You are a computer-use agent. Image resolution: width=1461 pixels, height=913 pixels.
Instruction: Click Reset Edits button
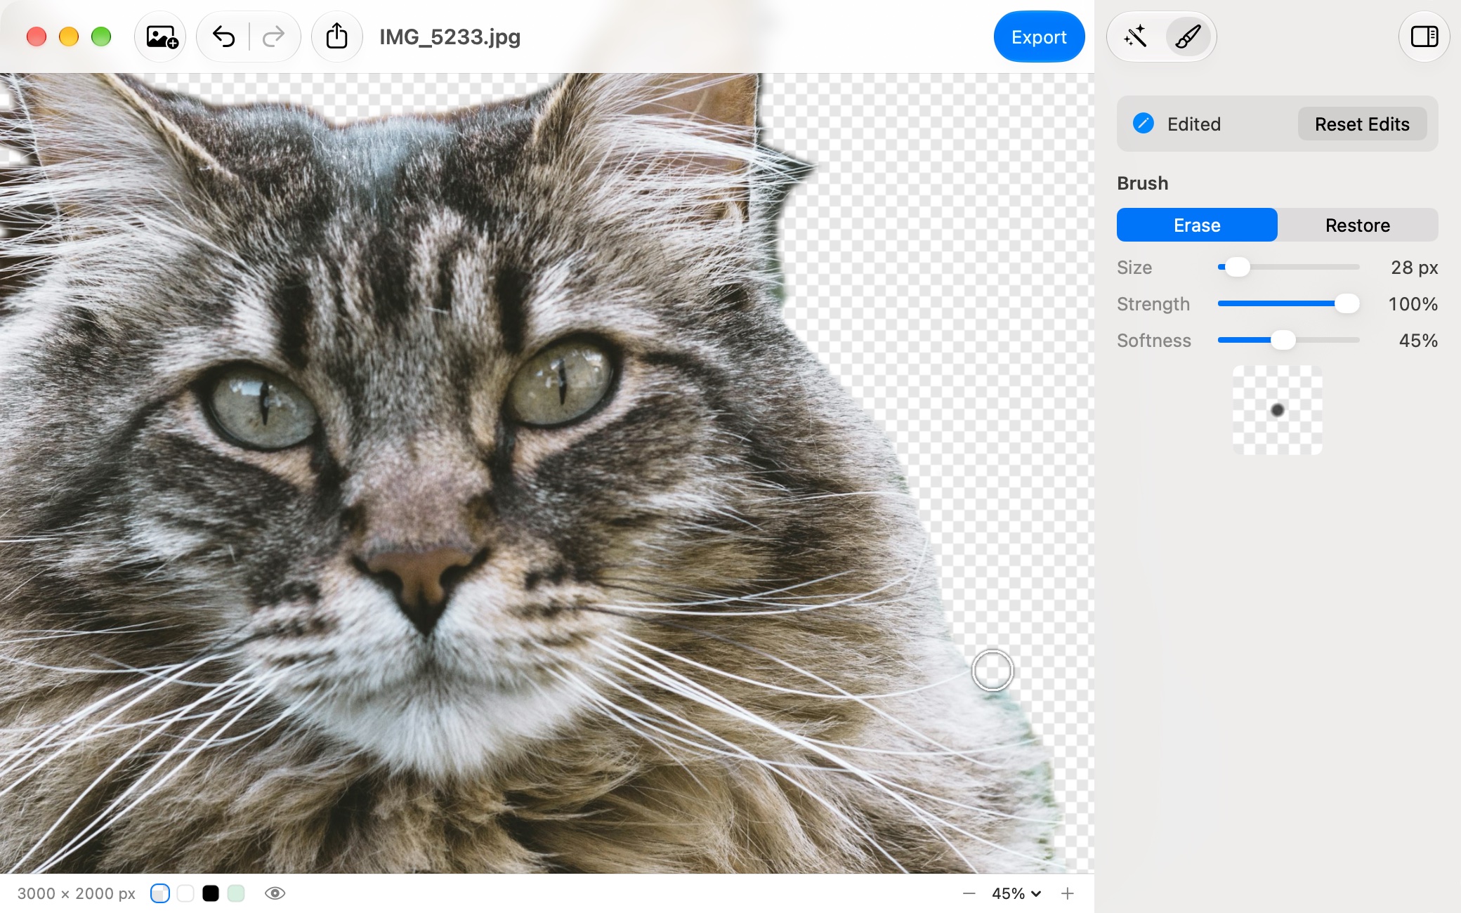click(x=1362, y=124)
